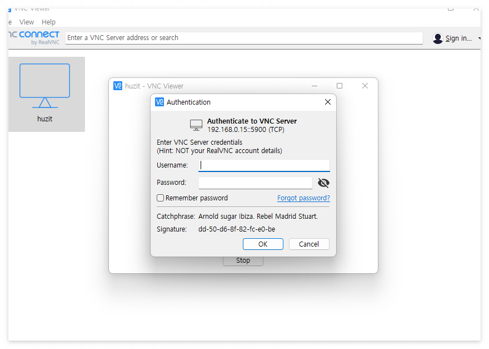The width and height of the screenshot is (489, 349).
Task: Click the Sign in user avatar icon
Action: point(438,38)
